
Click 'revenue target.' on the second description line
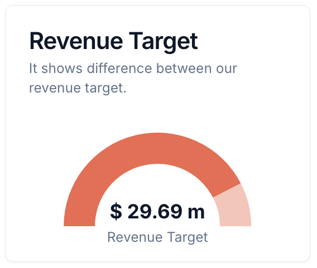coord(78,88)
